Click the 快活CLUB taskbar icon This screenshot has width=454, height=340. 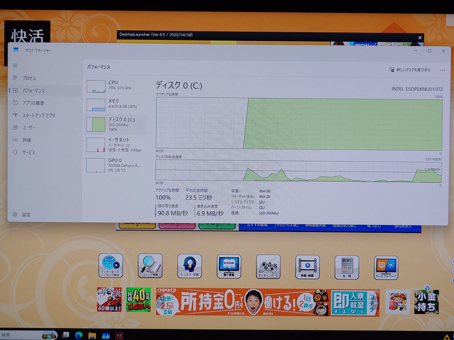pyautogui.click(x=119, y=335)
